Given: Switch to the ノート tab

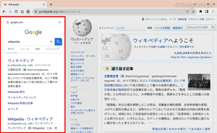Looking at the screenshot, I should point(120,28).
